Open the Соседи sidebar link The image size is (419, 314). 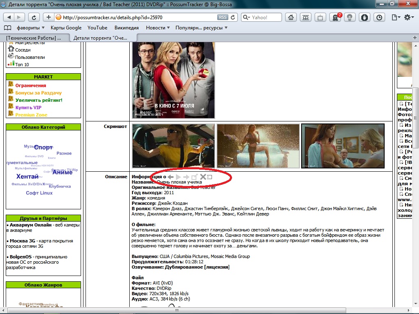[x=23, y=50]
